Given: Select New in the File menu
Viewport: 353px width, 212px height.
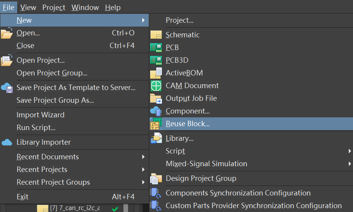Looking at the screenshot, I should point(75,20).
